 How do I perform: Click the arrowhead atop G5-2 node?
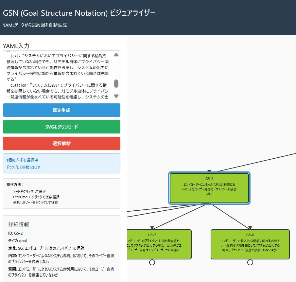coord(209,171)
